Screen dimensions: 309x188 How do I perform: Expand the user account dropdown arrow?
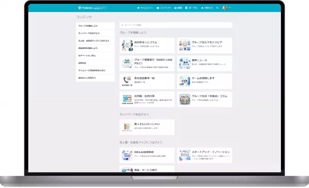click(x=230, y=8)
